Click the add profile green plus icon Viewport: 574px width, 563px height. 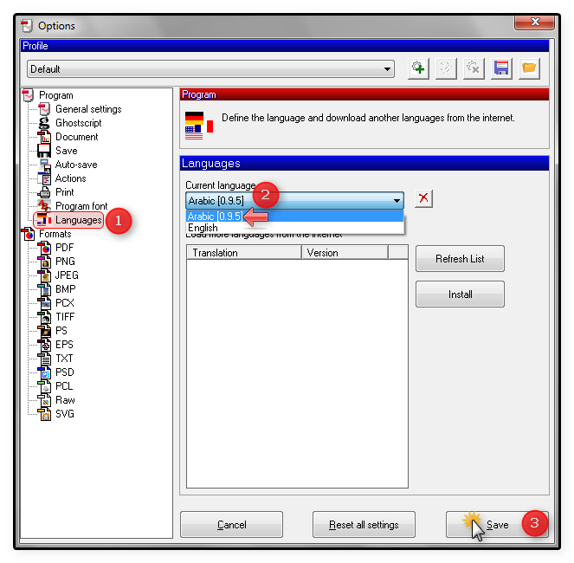pyautogui.click(x=418, y=68)
